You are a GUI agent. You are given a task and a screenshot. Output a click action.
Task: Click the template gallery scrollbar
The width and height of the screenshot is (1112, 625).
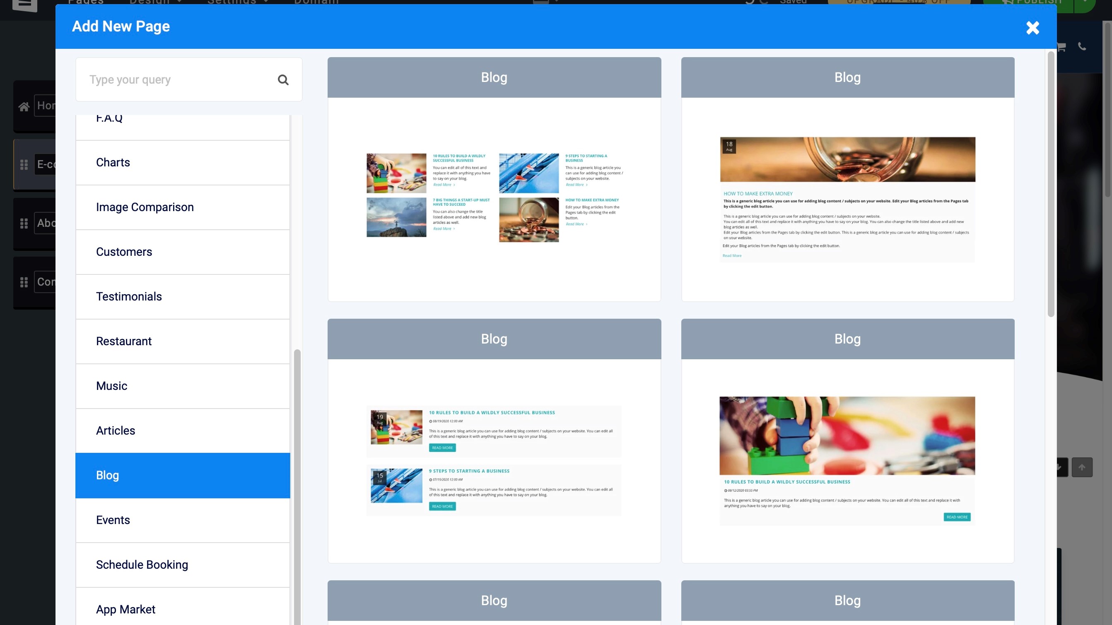[1051, 184]
